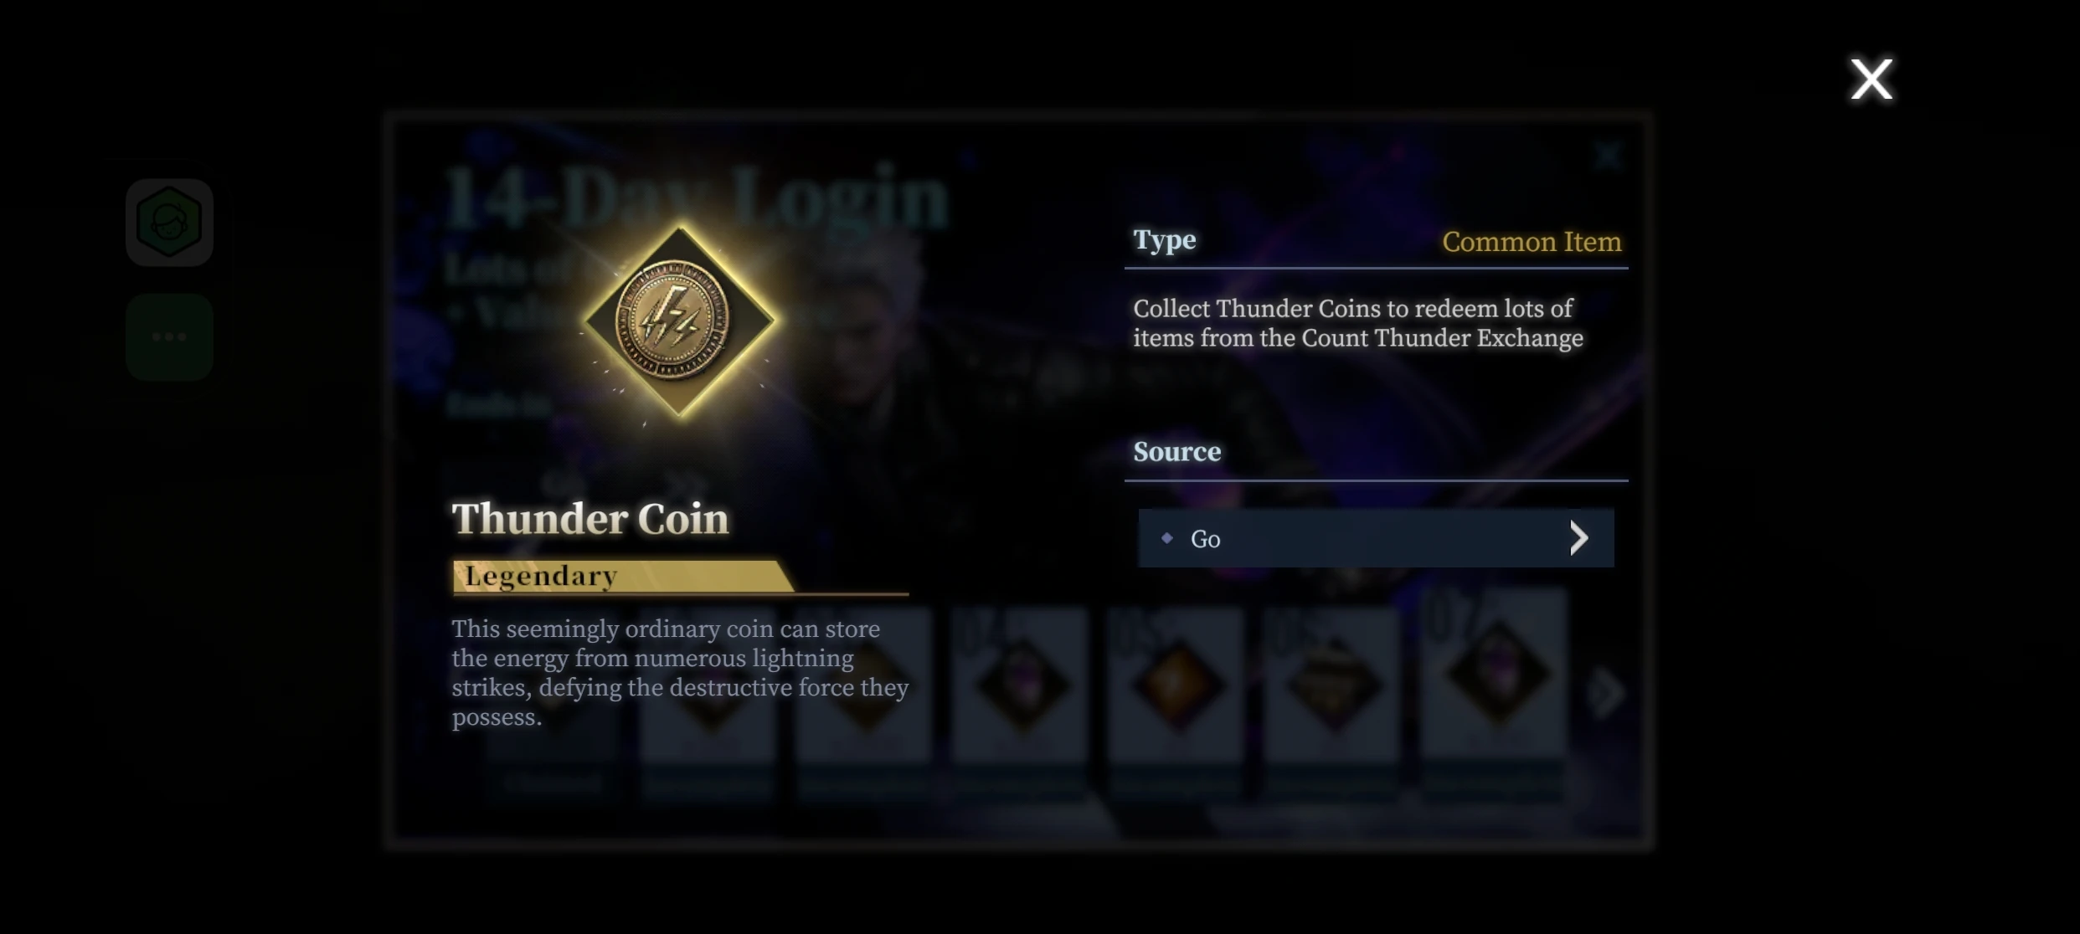Click the Type section header

point(1165,240)
